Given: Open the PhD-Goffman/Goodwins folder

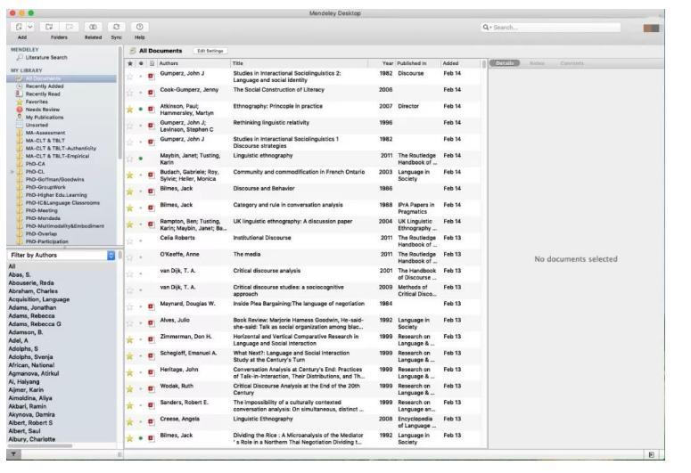Looking at the screenshot, I should tap(54, 180).
